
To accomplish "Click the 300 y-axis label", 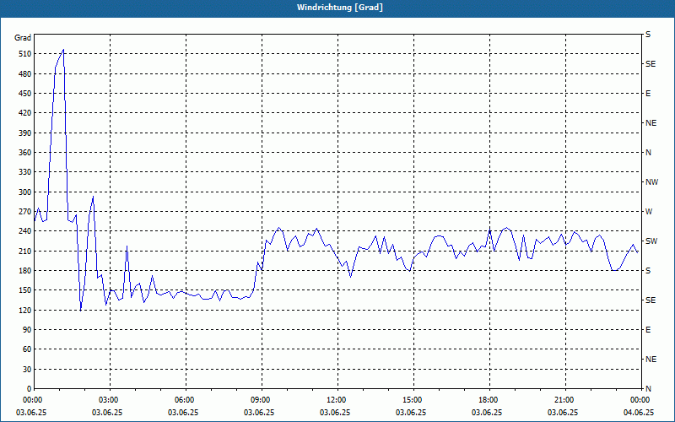I will pos(25,192).
